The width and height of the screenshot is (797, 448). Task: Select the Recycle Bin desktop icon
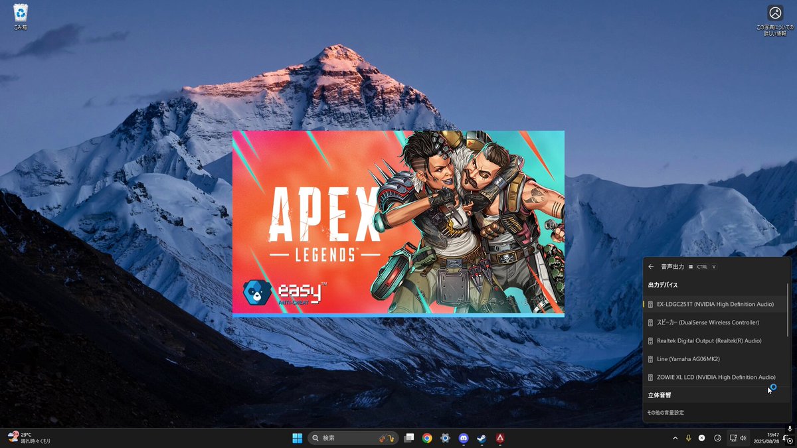[x=21, y=17]
